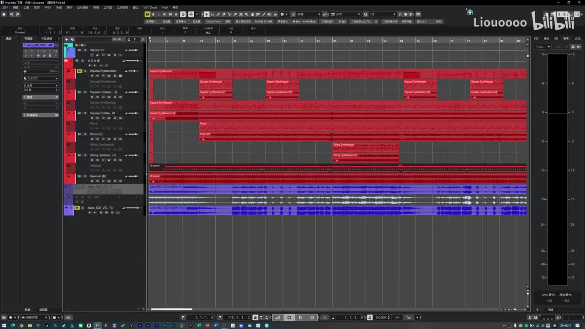Viewport: 585px width, 329px height.
Task: Switch to the 可见通道 tab
Action: pos(47,38)
